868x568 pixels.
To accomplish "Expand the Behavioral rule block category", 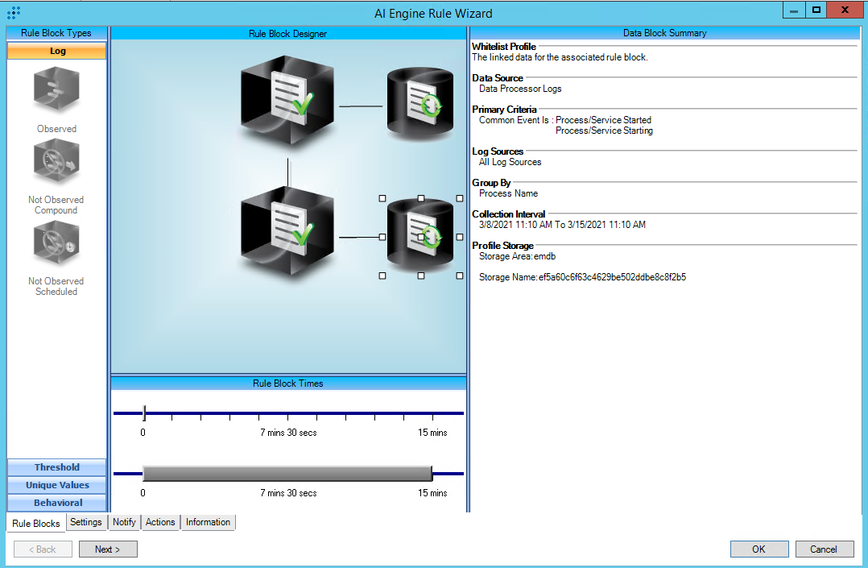I will (x=57, y=503).
